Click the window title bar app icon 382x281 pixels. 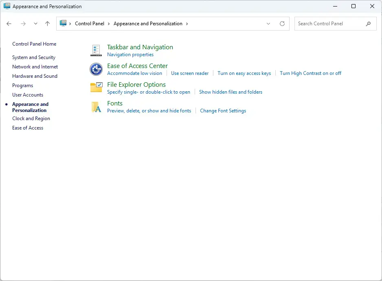[7, 6]
